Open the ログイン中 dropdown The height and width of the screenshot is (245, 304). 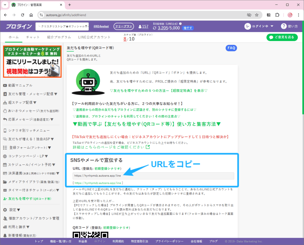coord(259,26)
